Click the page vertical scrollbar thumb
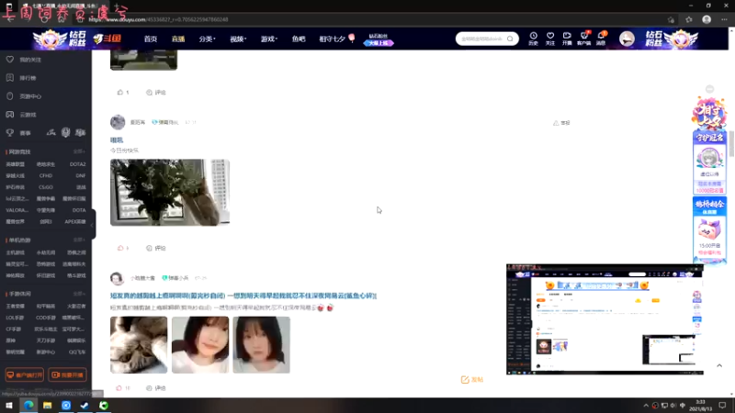 click(x=731, y=144)
